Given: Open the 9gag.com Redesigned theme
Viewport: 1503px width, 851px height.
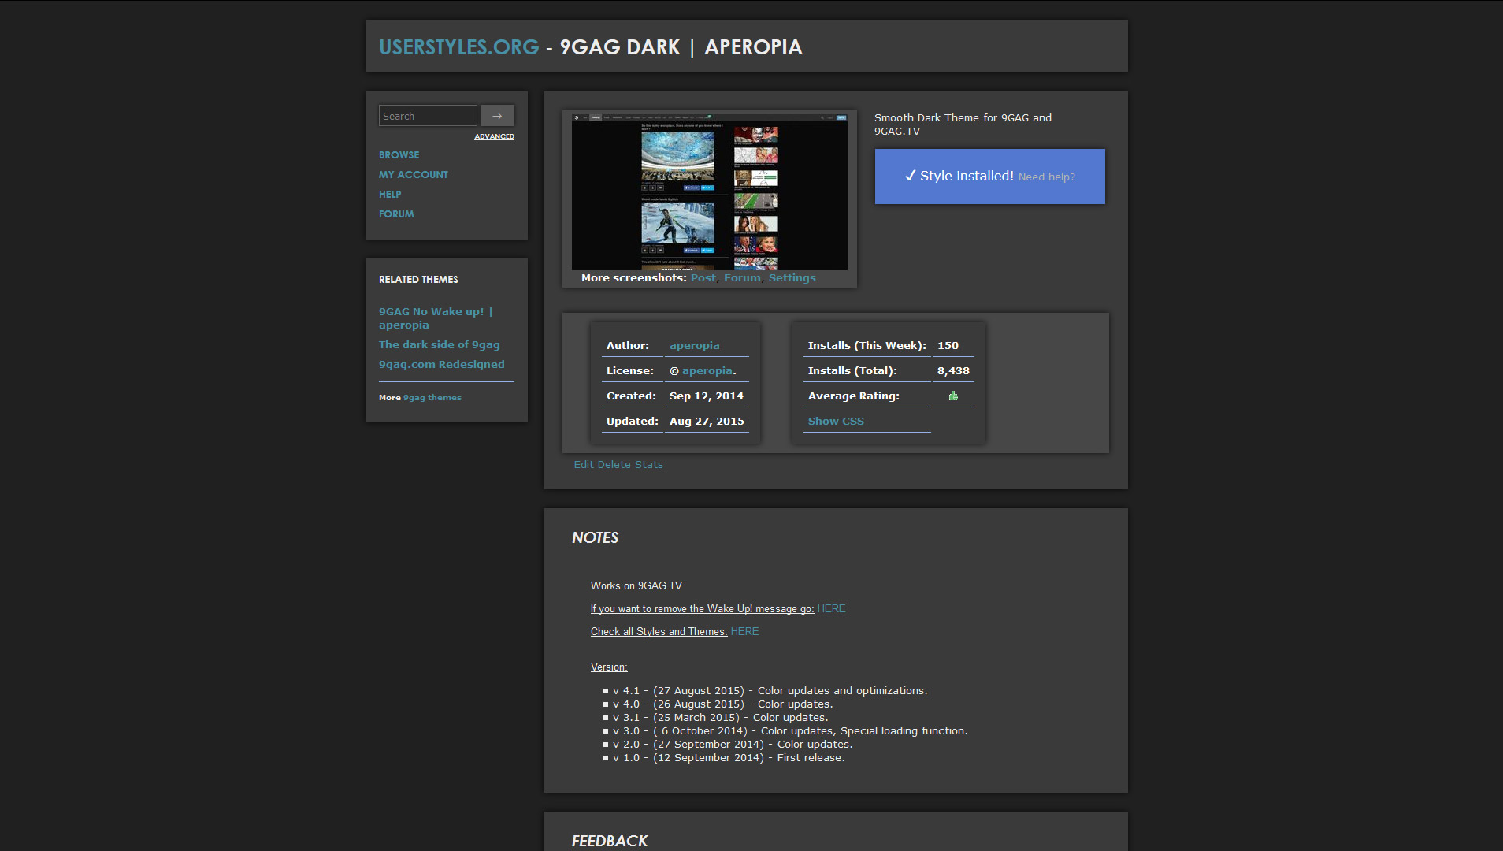Looking at the screenshot, I should pyautogui.click(x=441, y=363).
